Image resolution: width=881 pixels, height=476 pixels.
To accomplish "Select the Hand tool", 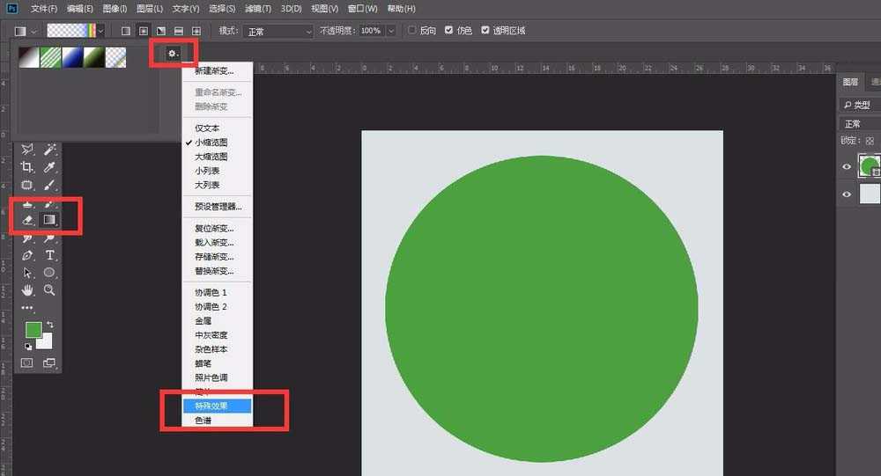I will click(x=27, y=289).
